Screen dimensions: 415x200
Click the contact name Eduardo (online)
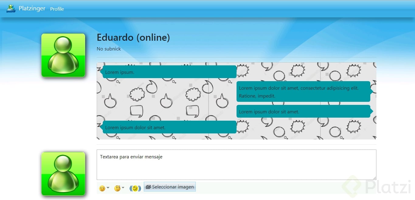click(133, 37)
